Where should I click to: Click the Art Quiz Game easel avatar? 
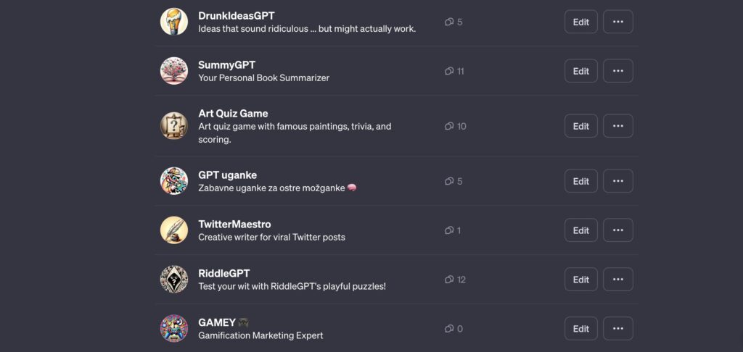pos(174,126)
